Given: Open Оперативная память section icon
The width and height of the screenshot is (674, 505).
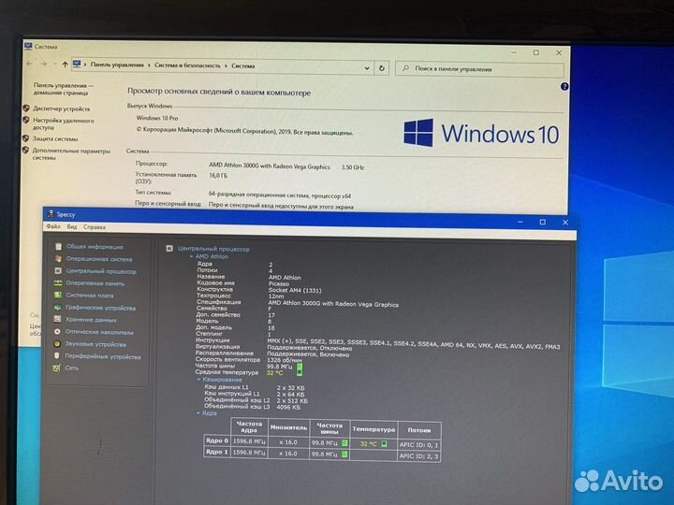Looking at the screenshot, I should coord(58,283).
